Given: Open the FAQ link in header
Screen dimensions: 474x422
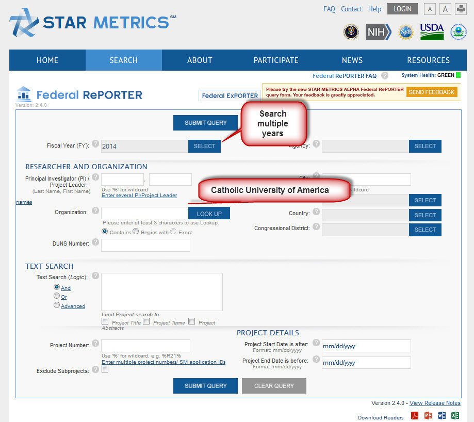Looking at the screenshot, I should coord(329,9).
